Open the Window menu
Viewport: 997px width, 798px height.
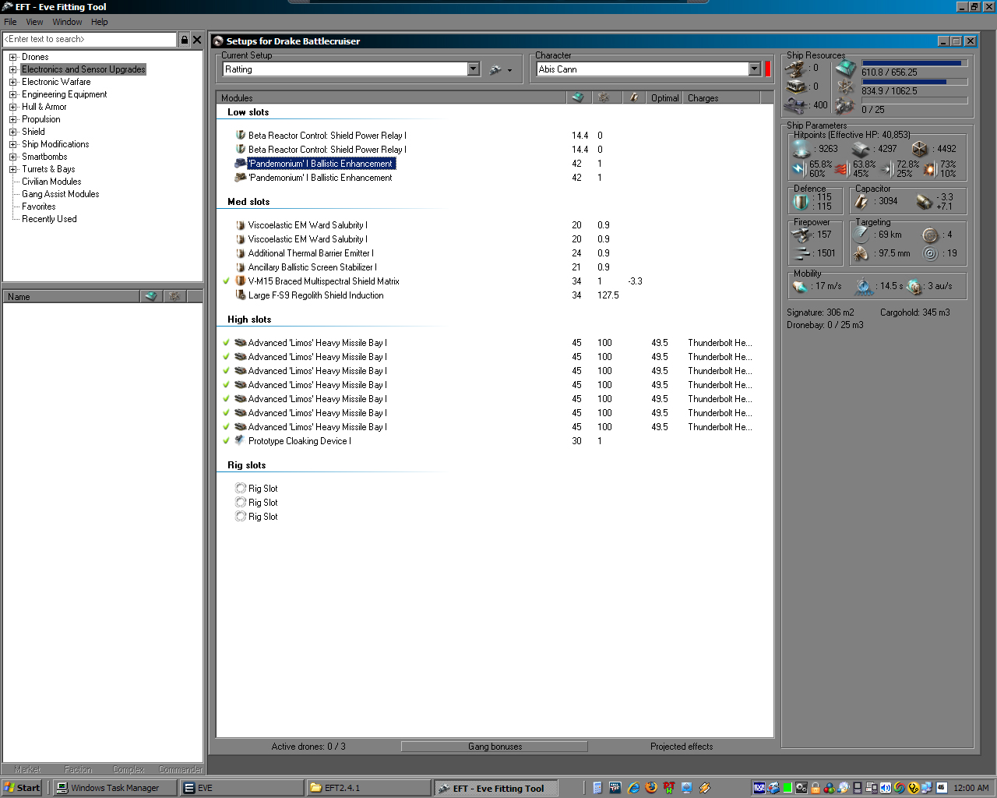coord(67,22)
